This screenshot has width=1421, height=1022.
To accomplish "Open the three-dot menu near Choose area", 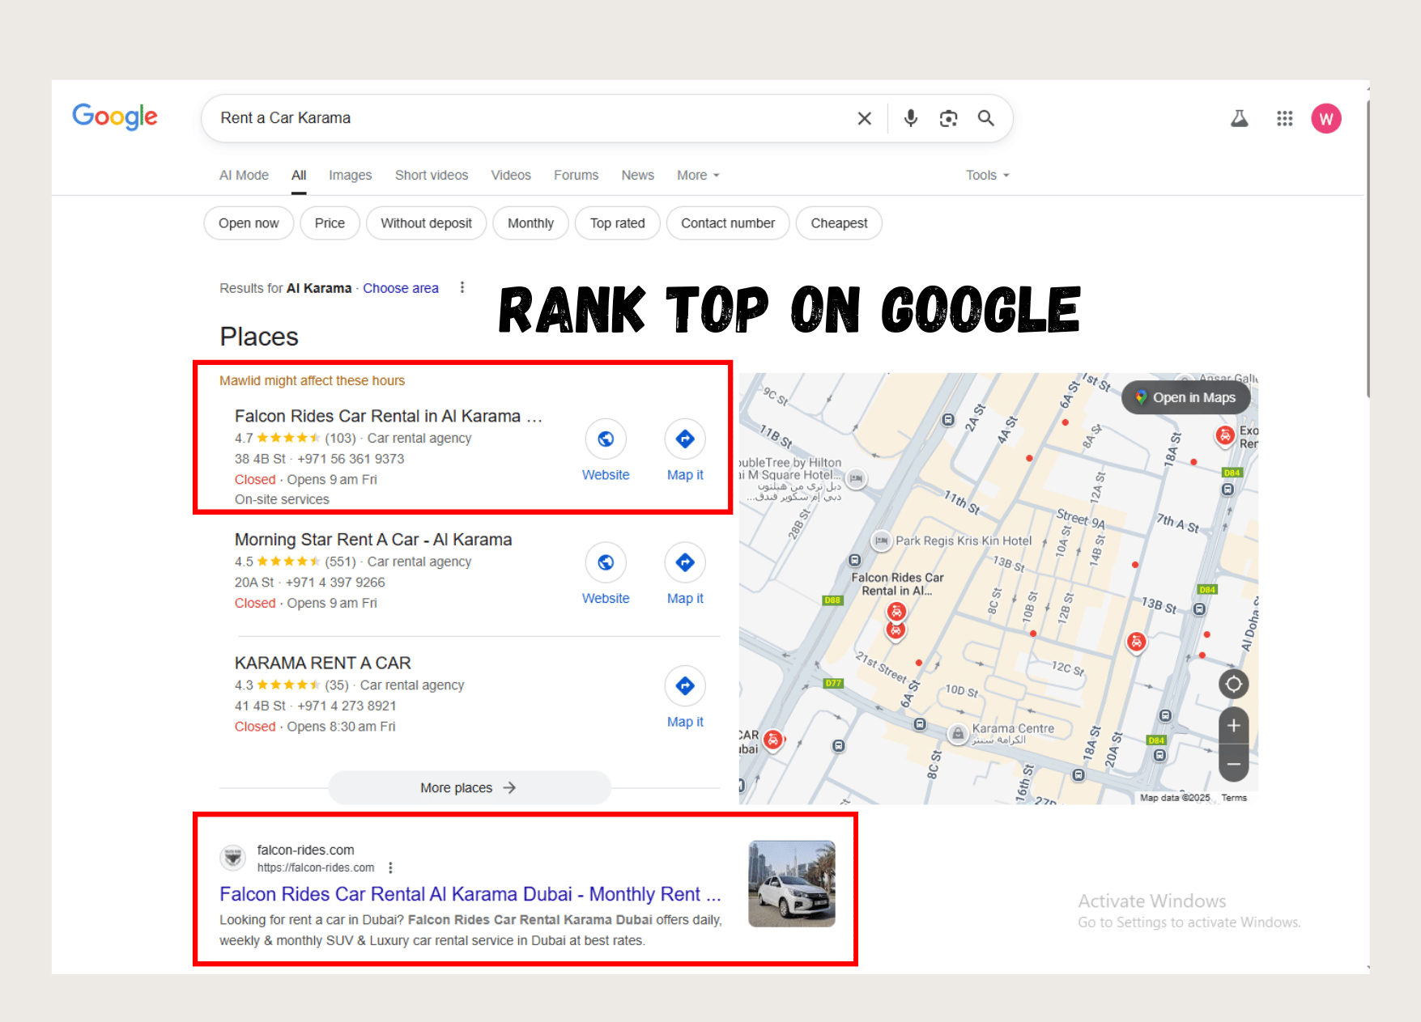I will click(x=462, y=287).
